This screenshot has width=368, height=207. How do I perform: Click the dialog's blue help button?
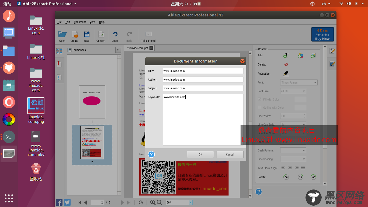pos(151,154)
